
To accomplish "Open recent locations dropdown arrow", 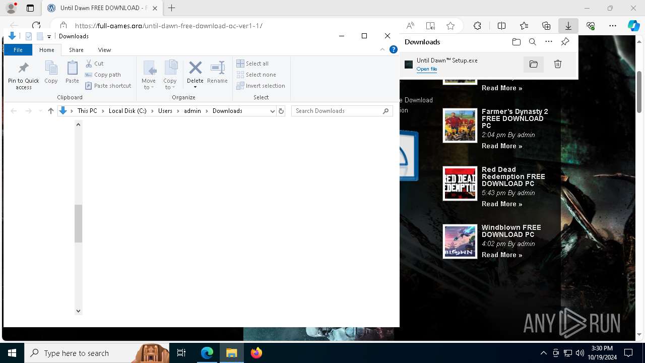I will 40,111.
